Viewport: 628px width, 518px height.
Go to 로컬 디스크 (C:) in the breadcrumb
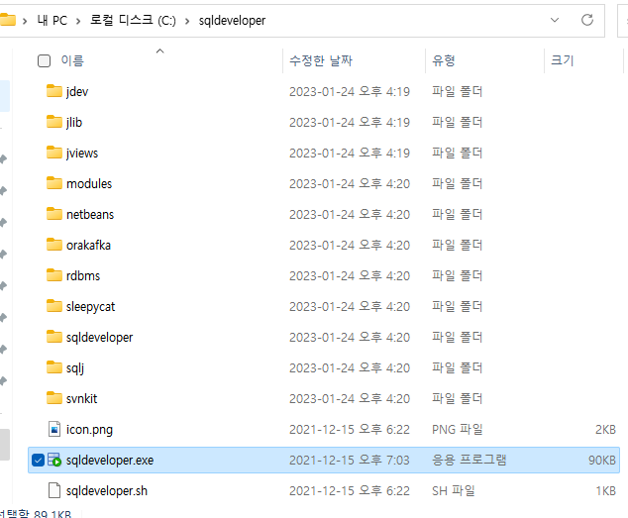[x=133, y=20]
